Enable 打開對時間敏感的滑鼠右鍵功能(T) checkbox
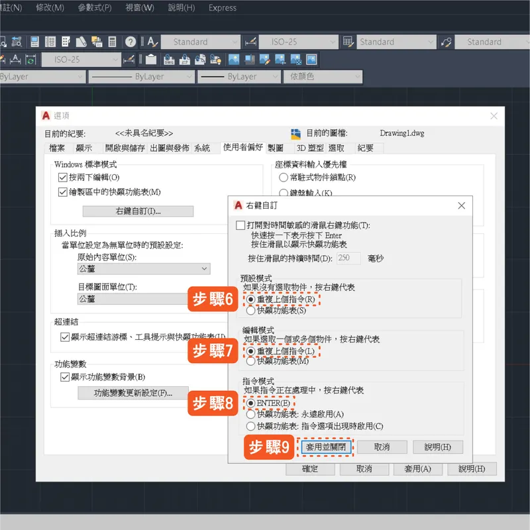Viewport: 530px width, 530px height. [x=240, y=225]
